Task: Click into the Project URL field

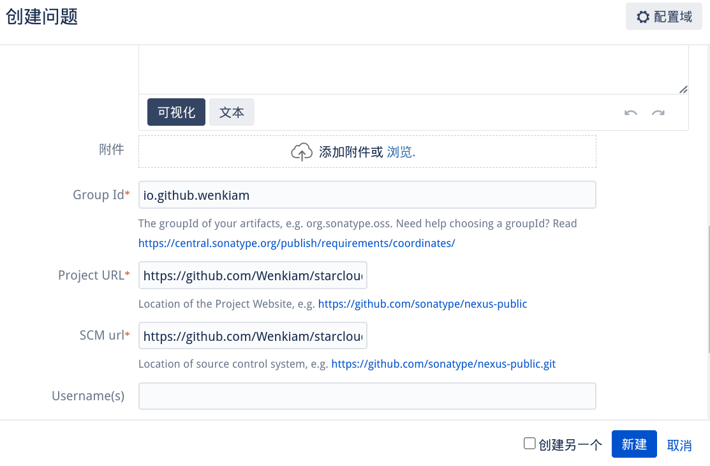Action: coord(253,276)
